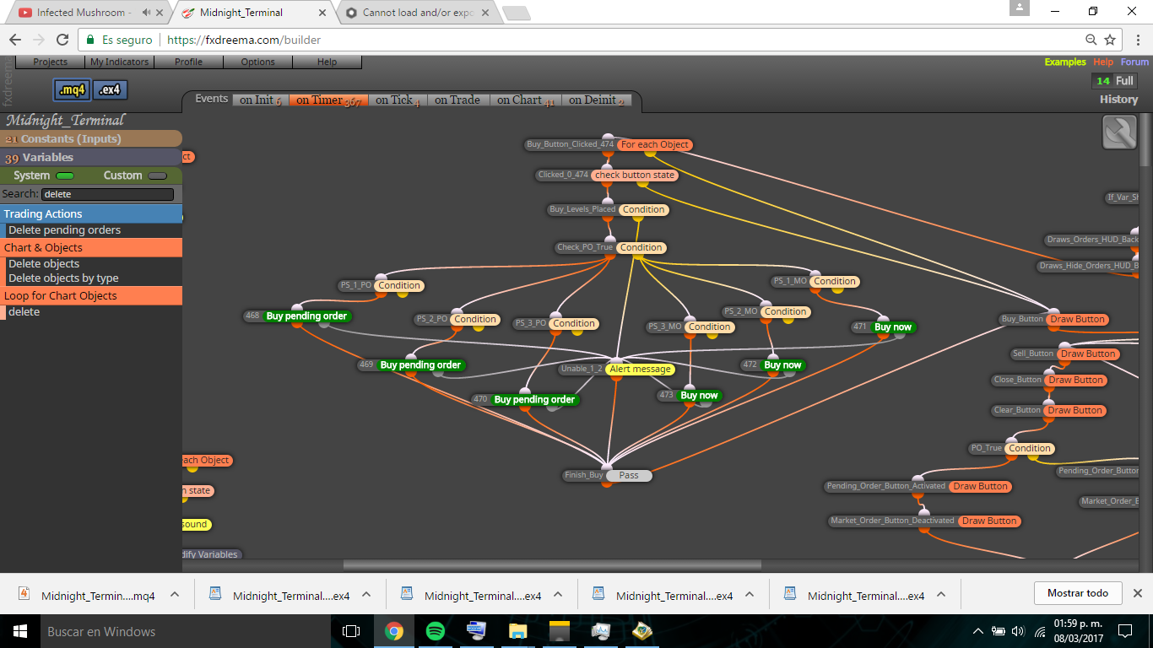Switch to on Init events tab
The height and width of the screenshot is (648, 1153).
click(x=260, y=100)
